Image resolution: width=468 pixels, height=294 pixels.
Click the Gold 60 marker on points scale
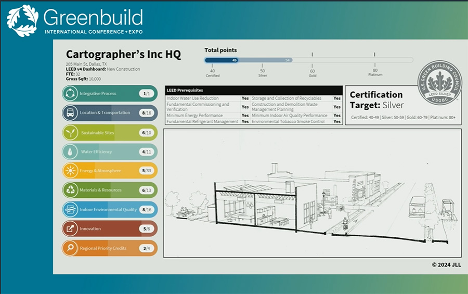pyautogui.click(x=312, y=72)
